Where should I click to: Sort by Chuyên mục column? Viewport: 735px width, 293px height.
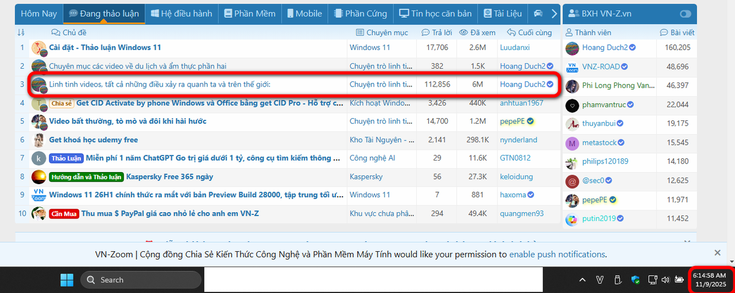point(382,32)
